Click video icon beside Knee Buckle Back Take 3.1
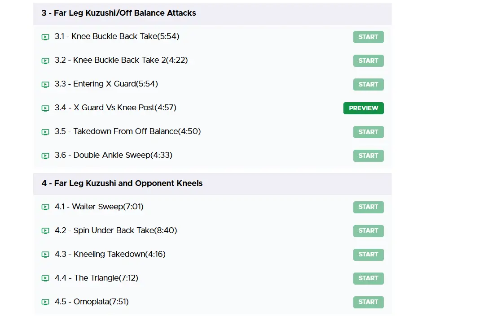 [x=45, y=37]
